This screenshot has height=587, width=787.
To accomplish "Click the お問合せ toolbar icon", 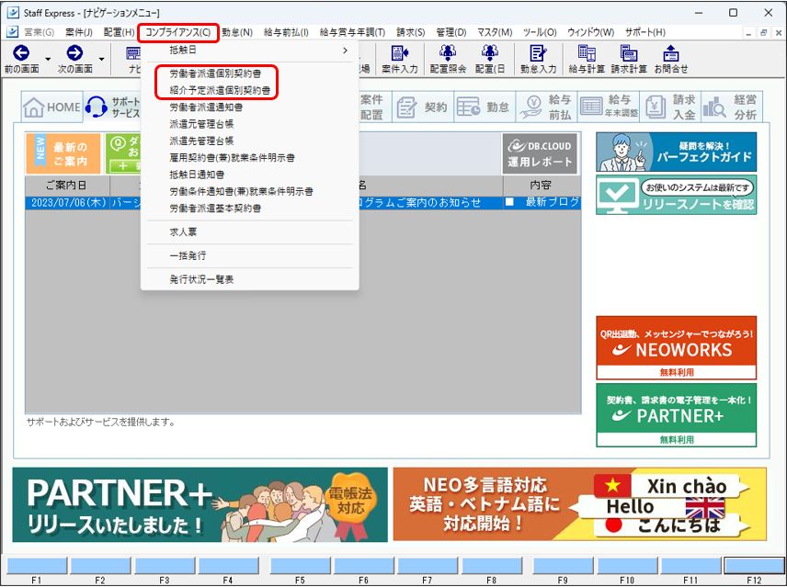I will click(671, 54).
